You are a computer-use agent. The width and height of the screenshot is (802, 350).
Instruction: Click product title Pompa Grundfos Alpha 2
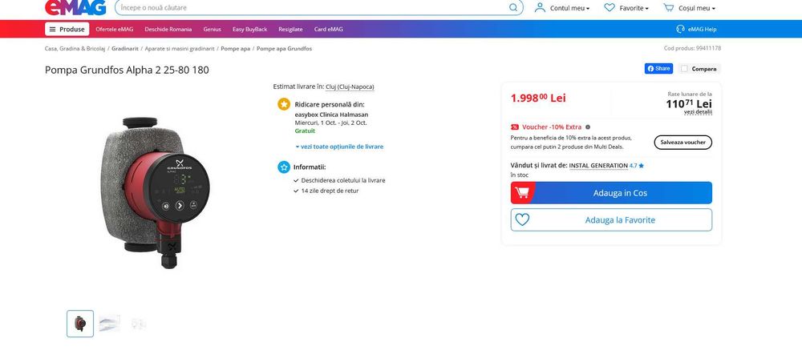127,70
